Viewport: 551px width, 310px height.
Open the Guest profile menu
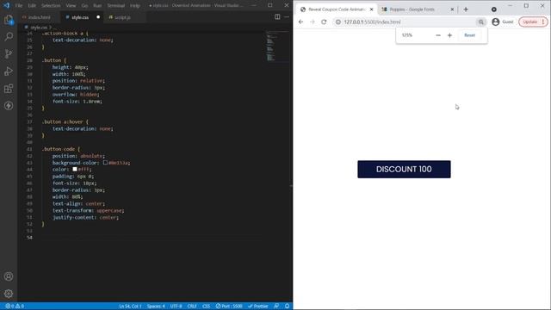tap(503, 22)
